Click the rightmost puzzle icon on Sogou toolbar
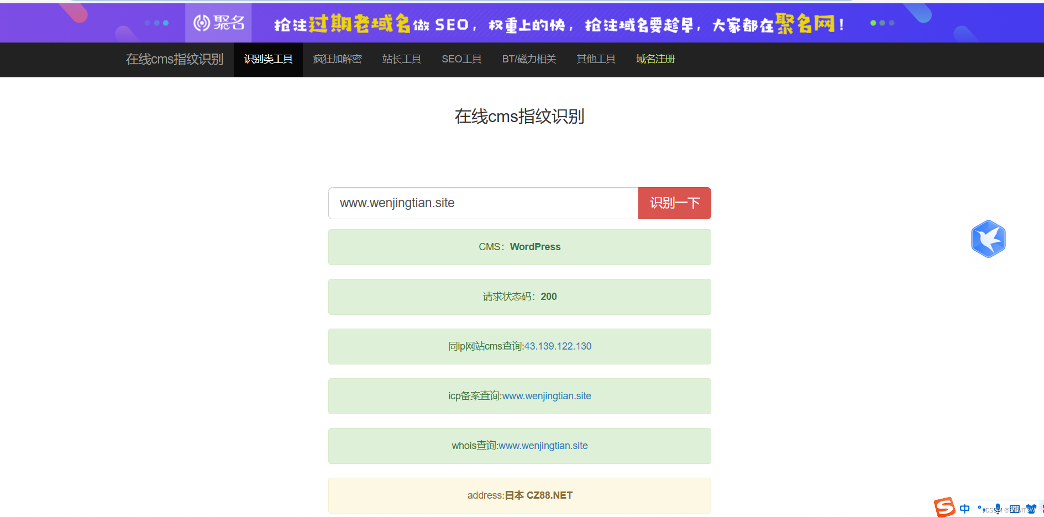This screenshot has width=1044, height=518. click(x=1042, y=508)
